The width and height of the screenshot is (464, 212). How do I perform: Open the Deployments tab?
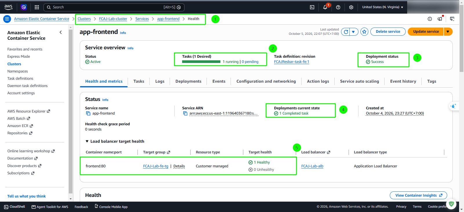(188, 81)
